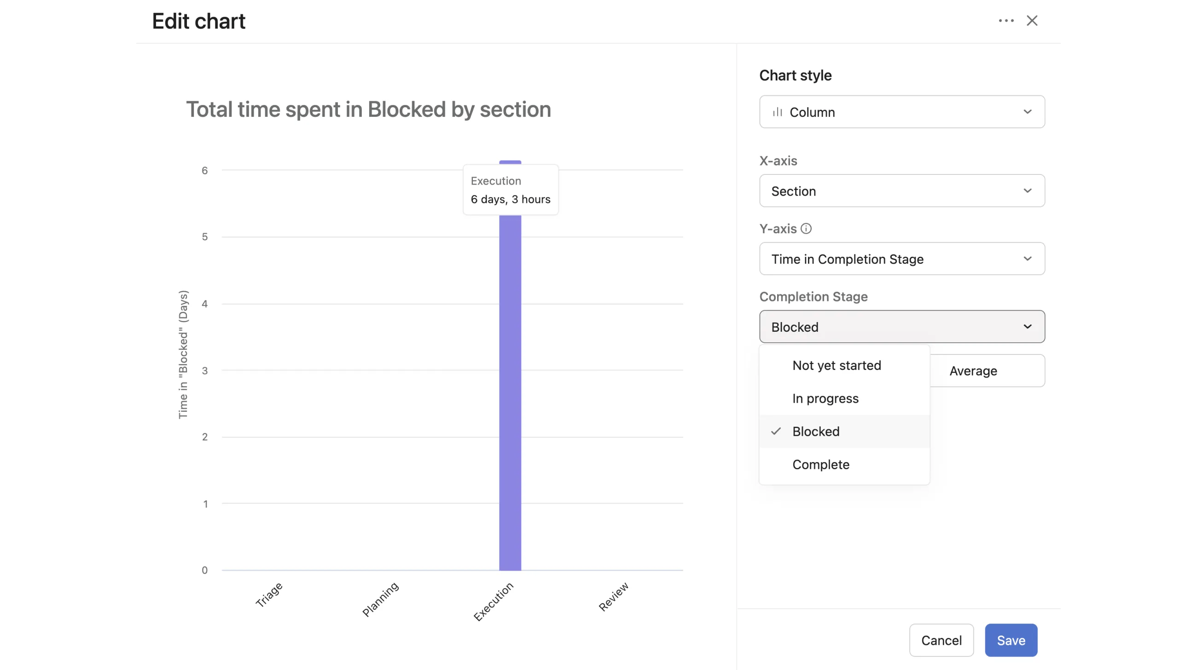This screenshot has height=670, width=1197.
Task: Click the Y-axis info icon
Action: (x=807, y=228)
